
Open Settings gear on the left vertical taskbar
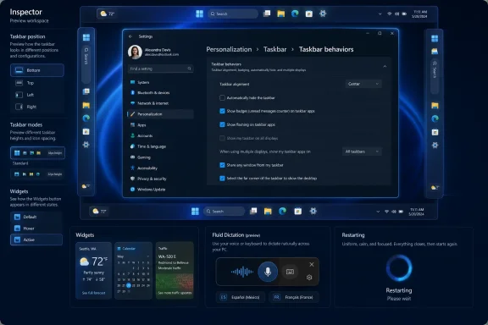click(86, 145)
